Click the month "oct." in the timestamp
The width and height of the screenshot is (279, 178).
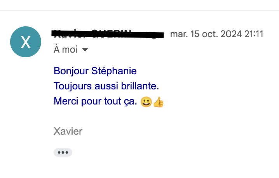coord(210,34)
